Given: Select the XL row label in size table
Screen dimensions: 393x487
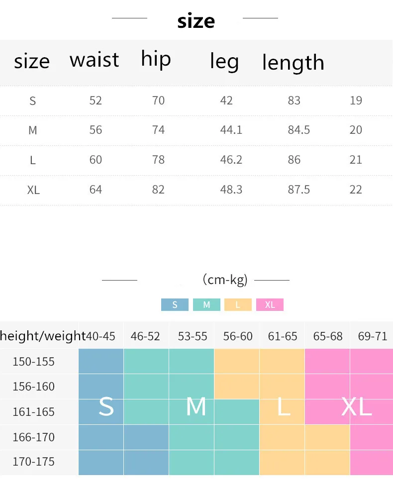Looking at the screenshot, I should coord(33,190).
